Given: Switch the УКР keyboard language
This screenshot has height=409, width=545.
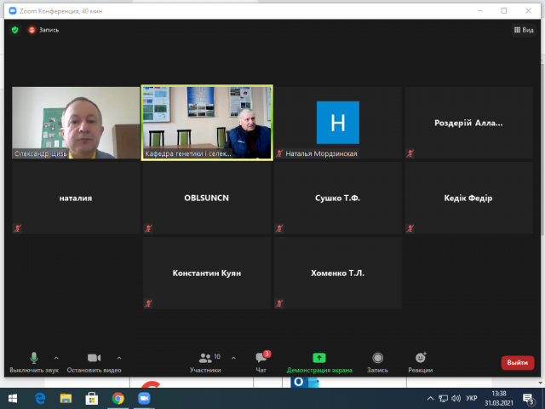Looking at the screenshot, I should coord(471,398).
